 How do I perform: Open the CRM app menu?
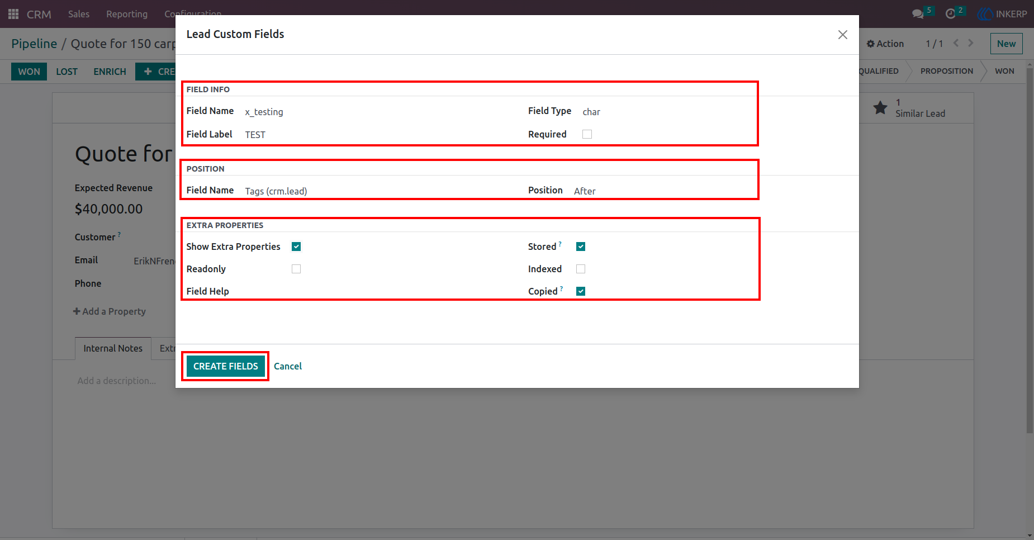[39, 14]
